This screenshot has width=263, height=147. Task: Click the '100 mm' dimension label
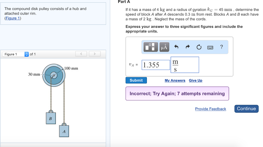click(x=71, y=68)
